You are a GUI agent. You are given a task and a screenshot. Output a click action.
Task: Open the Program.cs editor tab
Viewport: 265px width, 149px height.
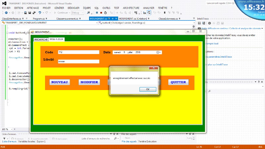point(39,19)
